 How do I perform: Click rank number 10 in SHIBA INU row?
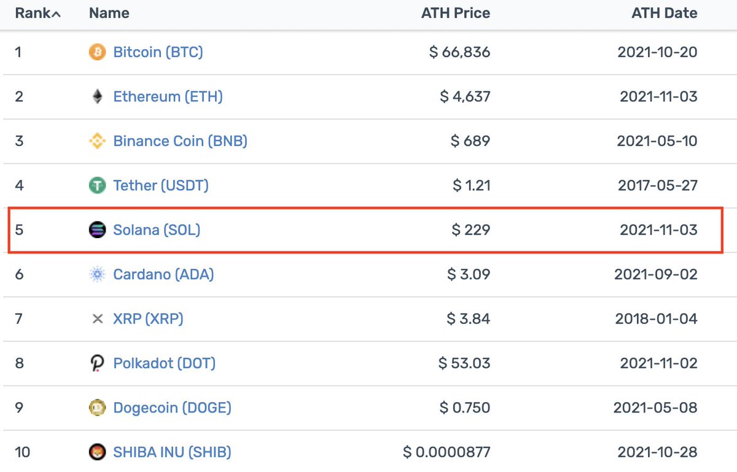pos(22,452)
